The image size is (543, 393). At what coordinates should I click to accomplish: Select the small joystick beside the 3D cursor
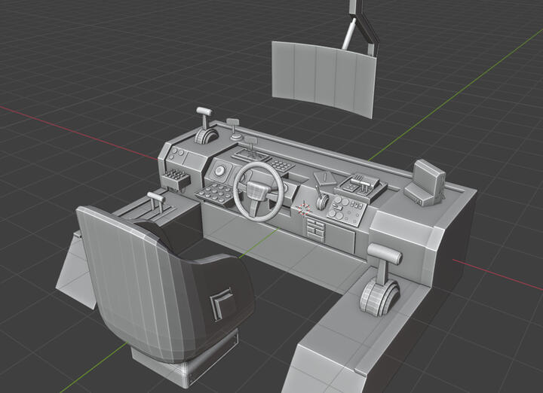tap(322, 201)
